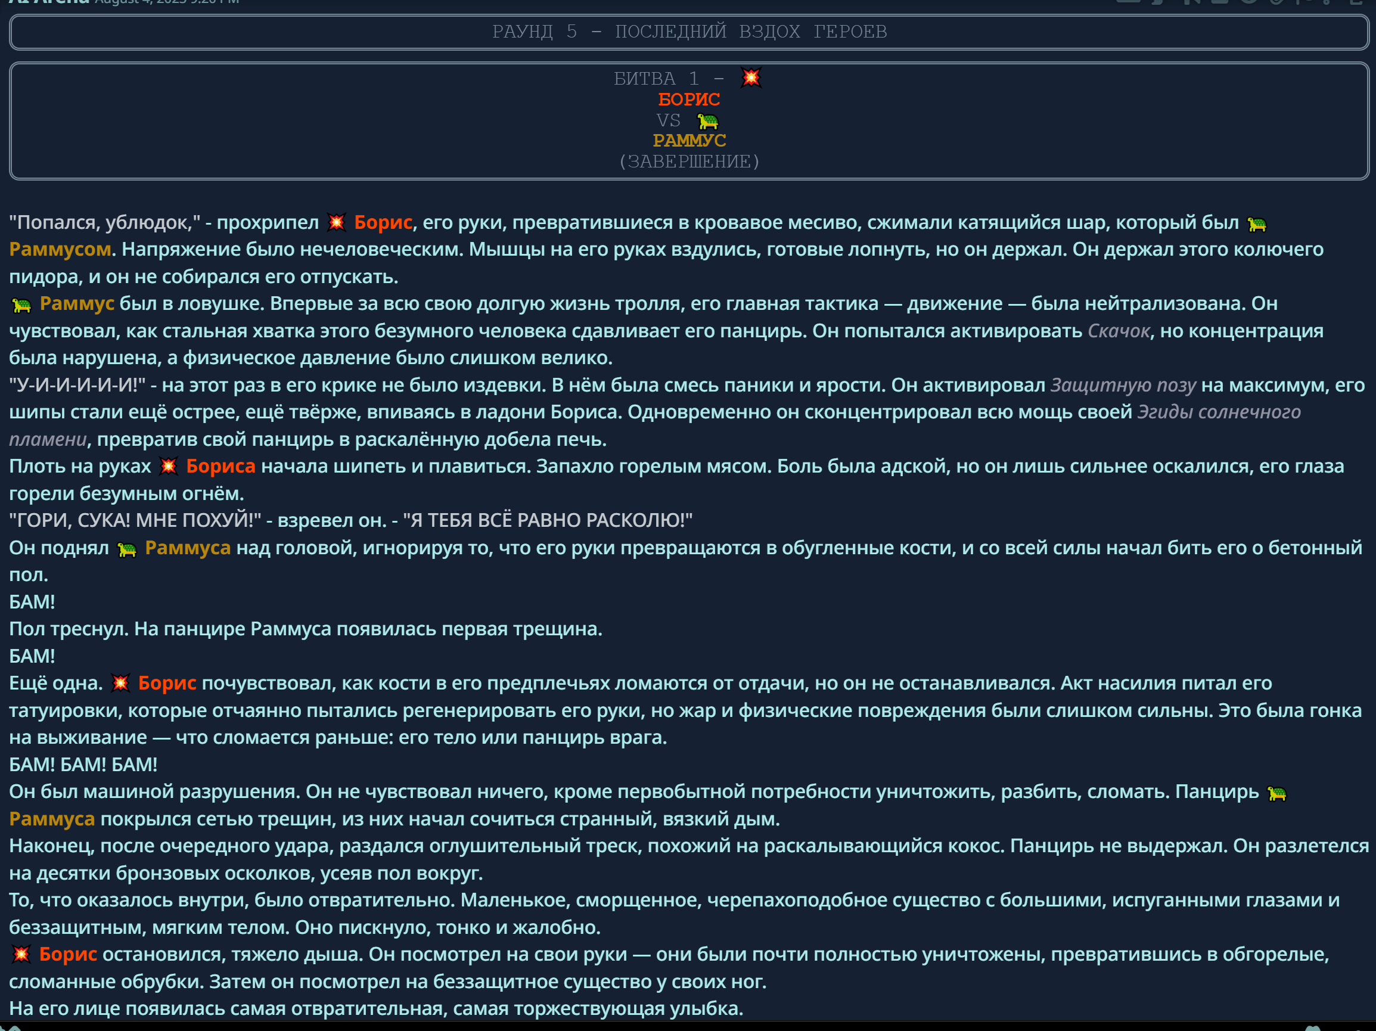The height and width of the screenshot is (1031, 1376).
Task: Click the 'РАУНД 5 – ПОСЛЕДНИЙ ВЗДОХ ГЕРОЕВ' banner
Action: 689,32
